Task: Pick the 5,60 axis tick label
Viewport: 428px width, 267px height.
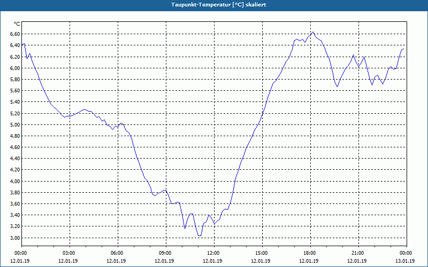Action: coord(15,91)
